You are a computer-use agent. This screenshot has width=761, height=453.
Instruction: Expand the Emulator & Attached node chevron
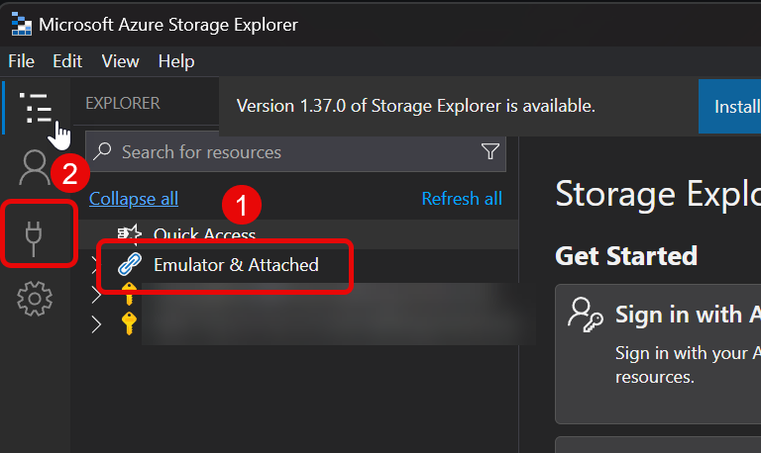click(x=95, y=264)
